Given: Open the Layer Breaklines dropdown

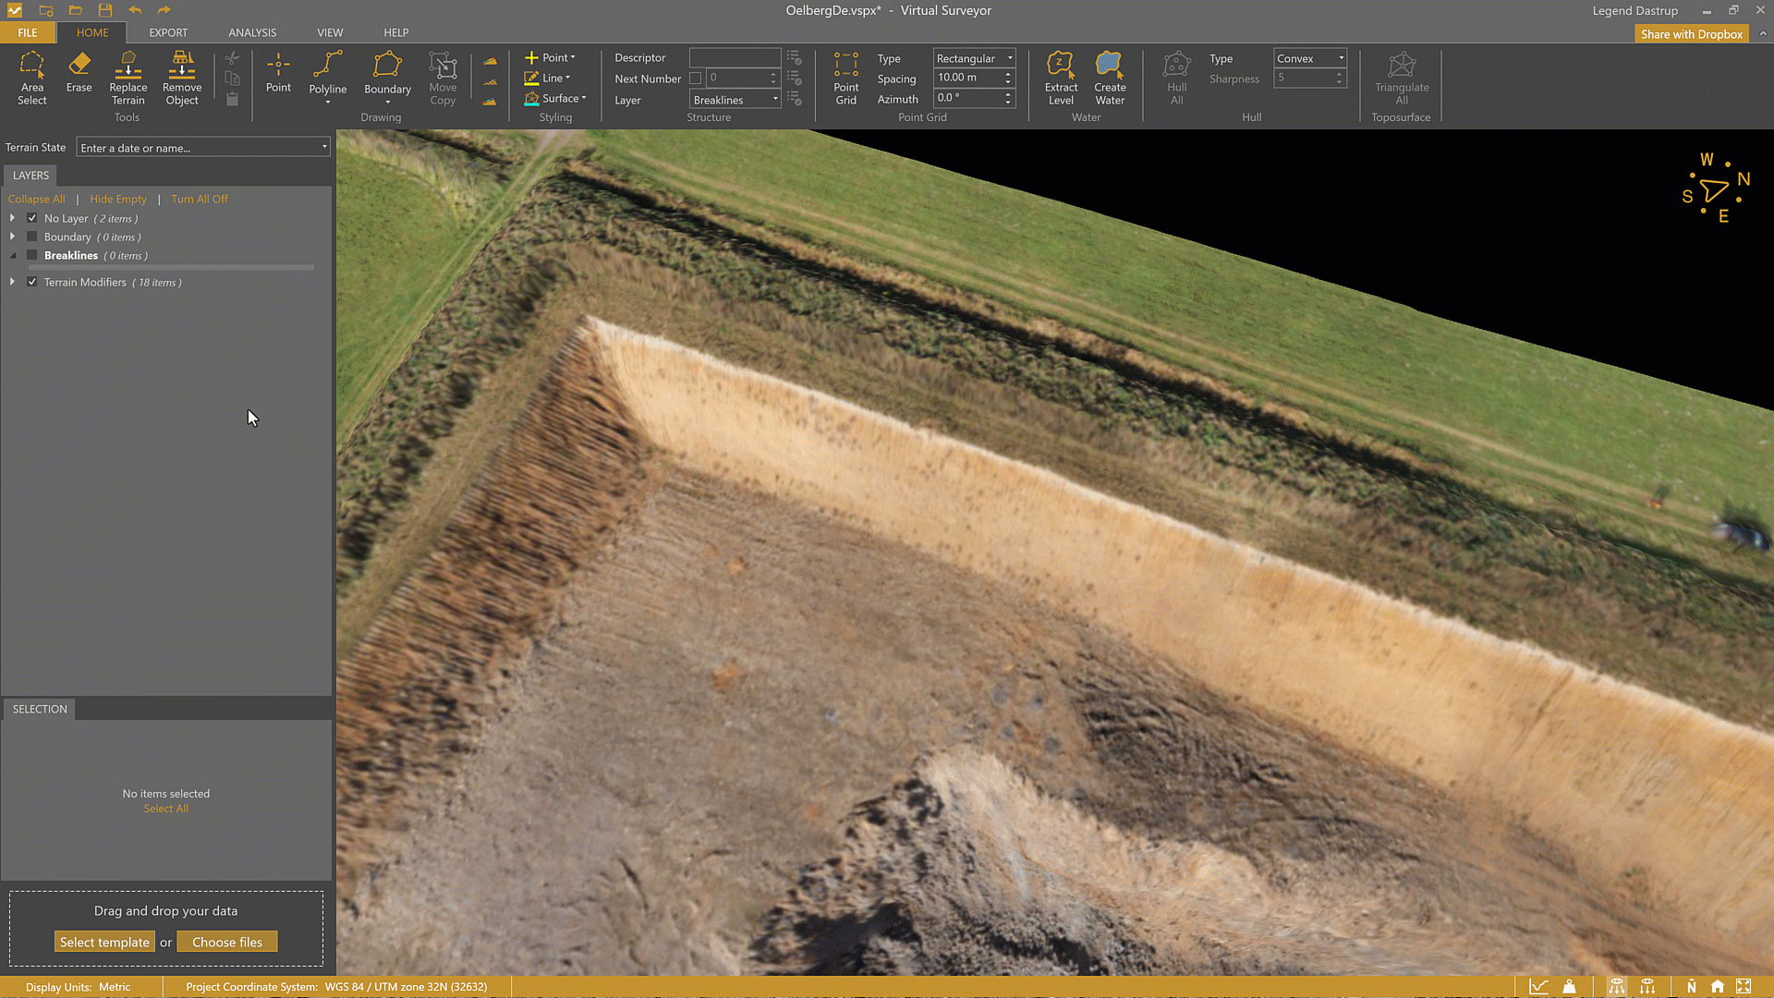Looking at the screenshot, I should click(x=735, y=100).
